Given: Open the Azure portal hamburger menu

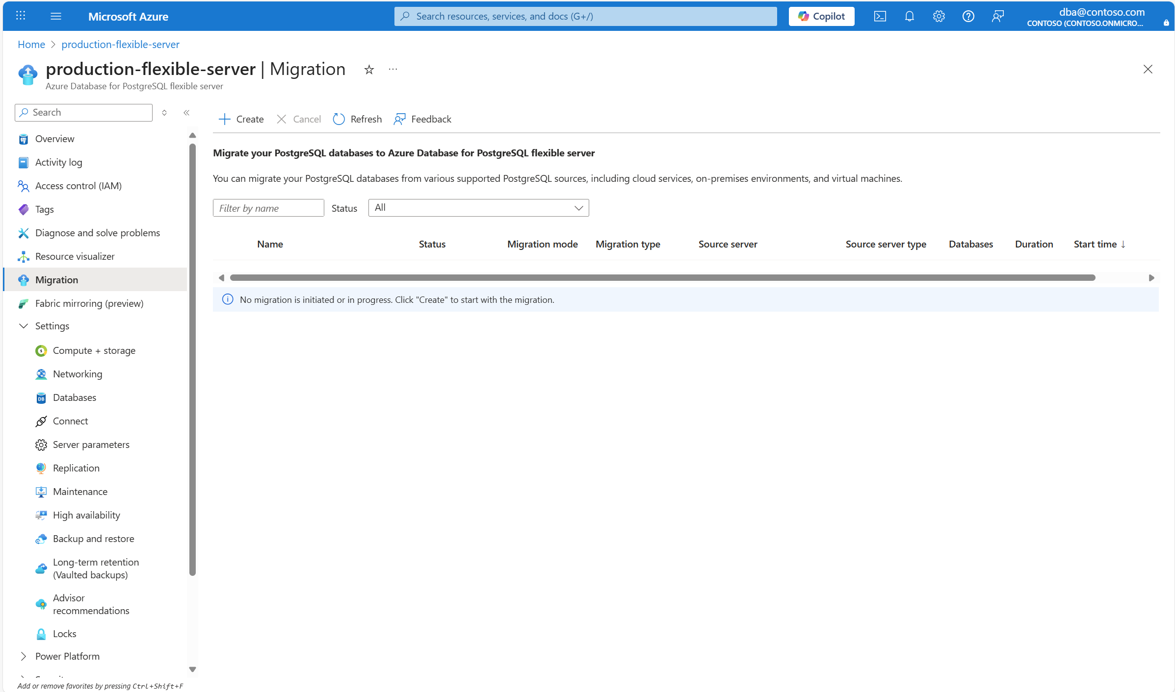Looking at the screenshot, I should click(x=56, y=16).
